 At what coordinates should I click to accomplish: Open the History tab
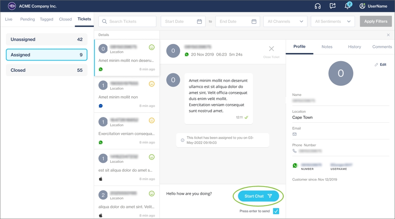click(354, 47)
